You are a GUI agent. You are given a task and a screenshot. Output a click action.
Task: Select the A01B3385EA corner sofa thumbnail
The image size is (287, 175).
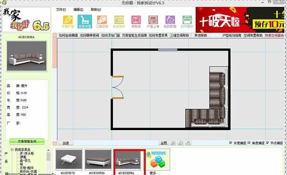127,159
